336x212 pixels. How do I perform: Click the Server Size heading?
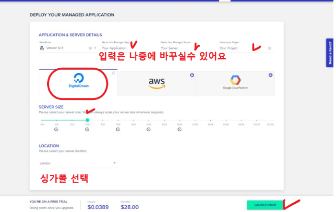[x=51, y=107]
